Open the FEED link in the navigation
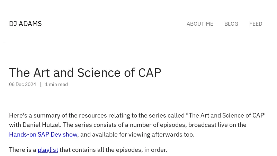The height and width of the screenshot is (156, 277). (x=256, y=24)
